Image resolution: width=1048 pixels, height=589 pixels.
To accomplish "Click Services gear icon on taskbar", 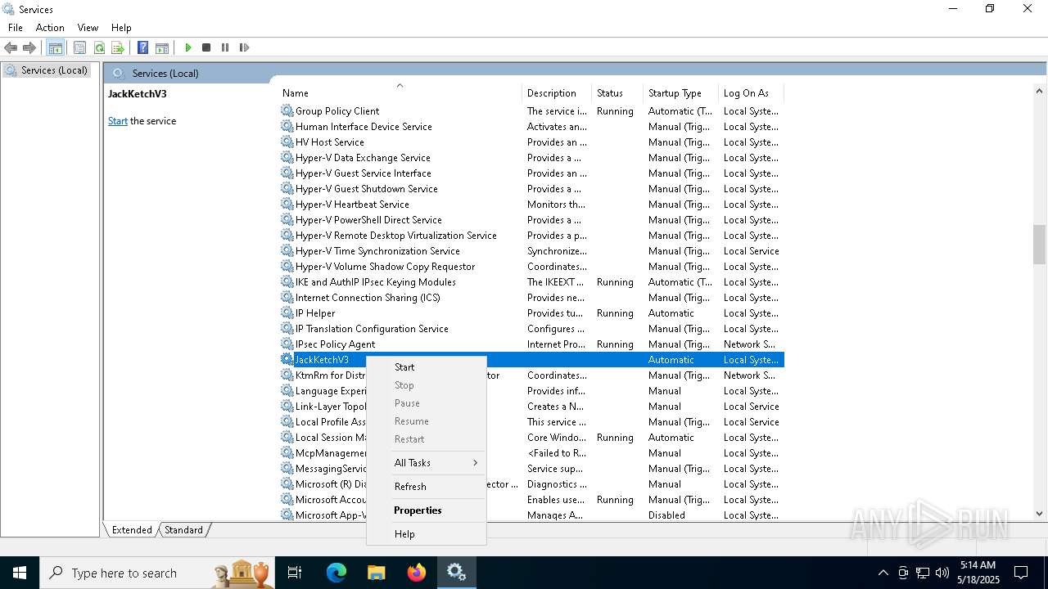I will tap(456, 573).
